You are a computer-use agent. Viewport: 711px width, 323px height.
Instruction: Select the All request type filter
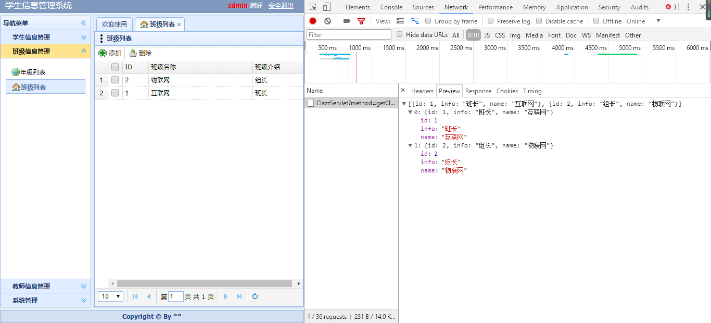[x=456, y=35]
